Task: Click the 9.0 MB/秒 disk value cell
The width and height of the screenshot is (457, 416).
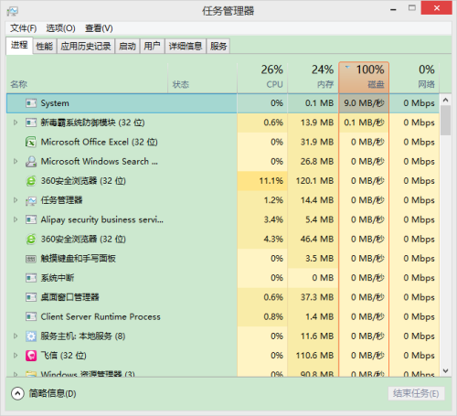Action: (x=364, y=103)
